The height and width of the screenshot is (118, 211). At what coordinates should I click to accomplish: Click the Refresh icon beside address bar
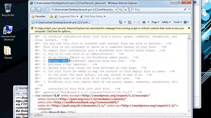pyautogui.click(x=120, y=10)
